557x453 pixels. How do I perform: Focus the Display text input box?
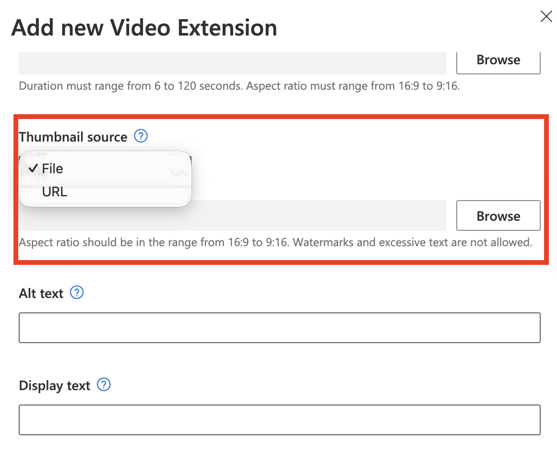279,420
